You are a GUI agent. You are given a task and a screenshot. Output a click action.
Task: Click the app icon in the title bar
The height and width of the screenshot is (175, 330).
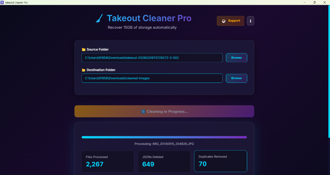pyautogui.click(x=2, y=3)
